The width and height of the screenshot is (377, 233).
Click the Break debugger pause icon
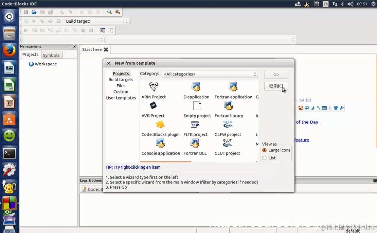tap(83, 30)
